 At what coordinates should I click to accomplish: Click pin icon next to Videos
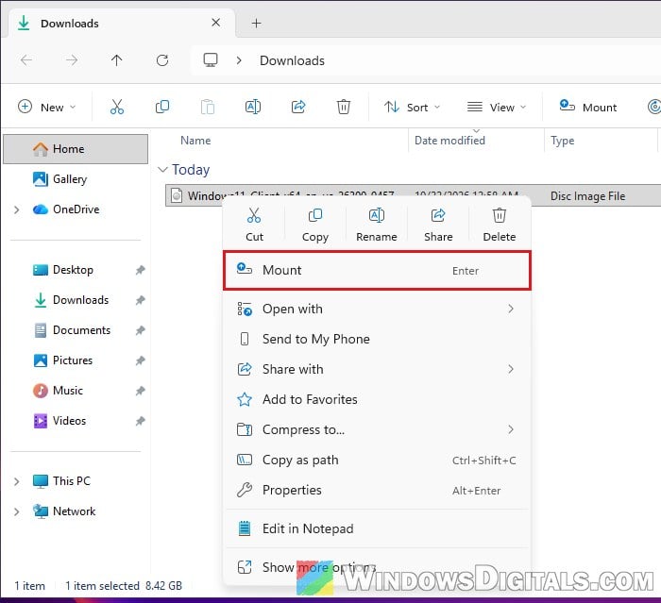pos(140,421)
